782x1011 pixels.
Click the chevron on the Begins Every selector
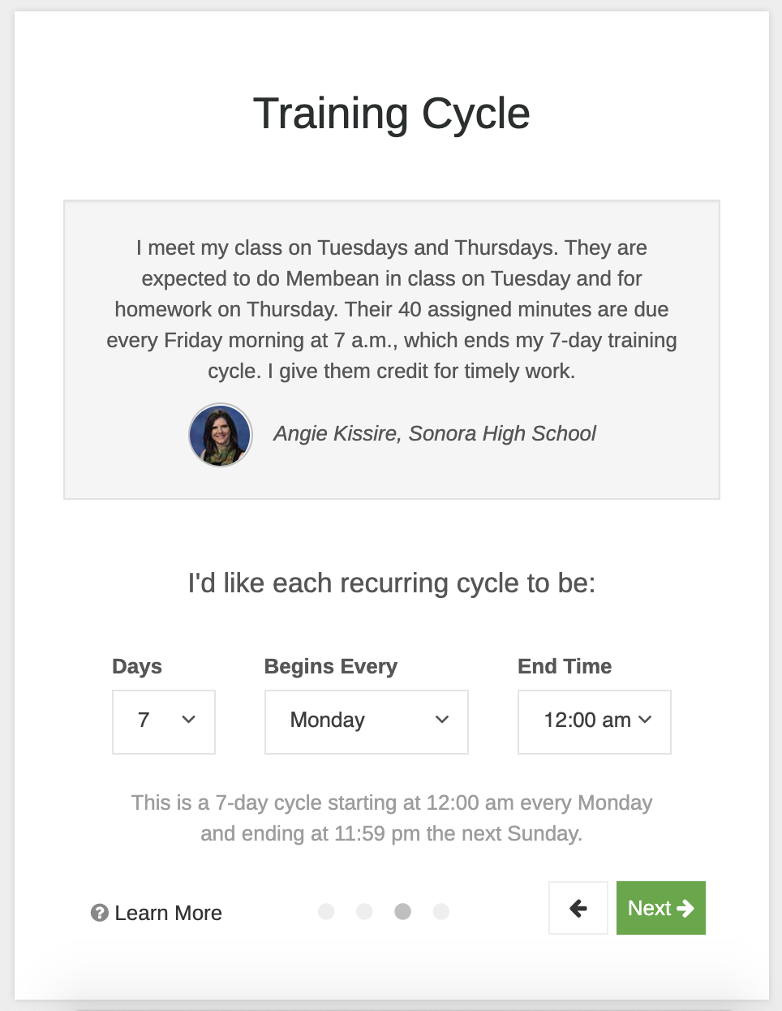(x=442, y=721)
